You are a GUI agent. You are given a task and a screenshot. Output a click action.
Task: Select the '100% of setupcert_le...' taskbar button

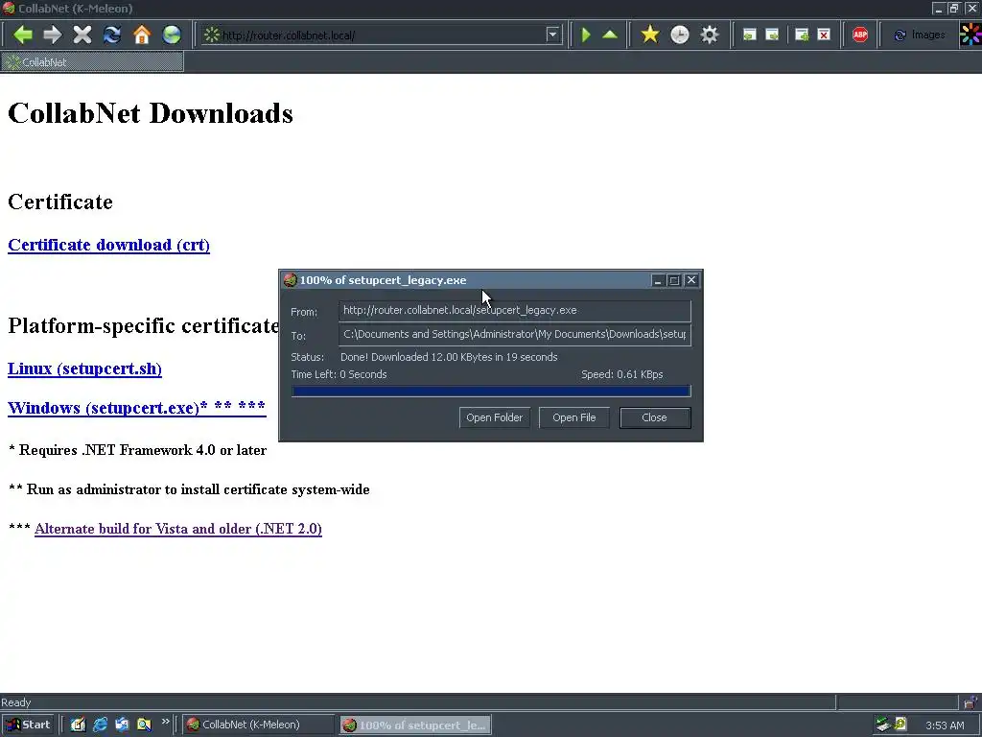415,725
